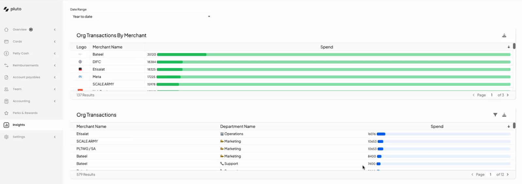The width and height of the screenshot is (522, 184).
Task: Click the DIFC merchant logo
Action: pyautogui.click(x=80, y=62)
